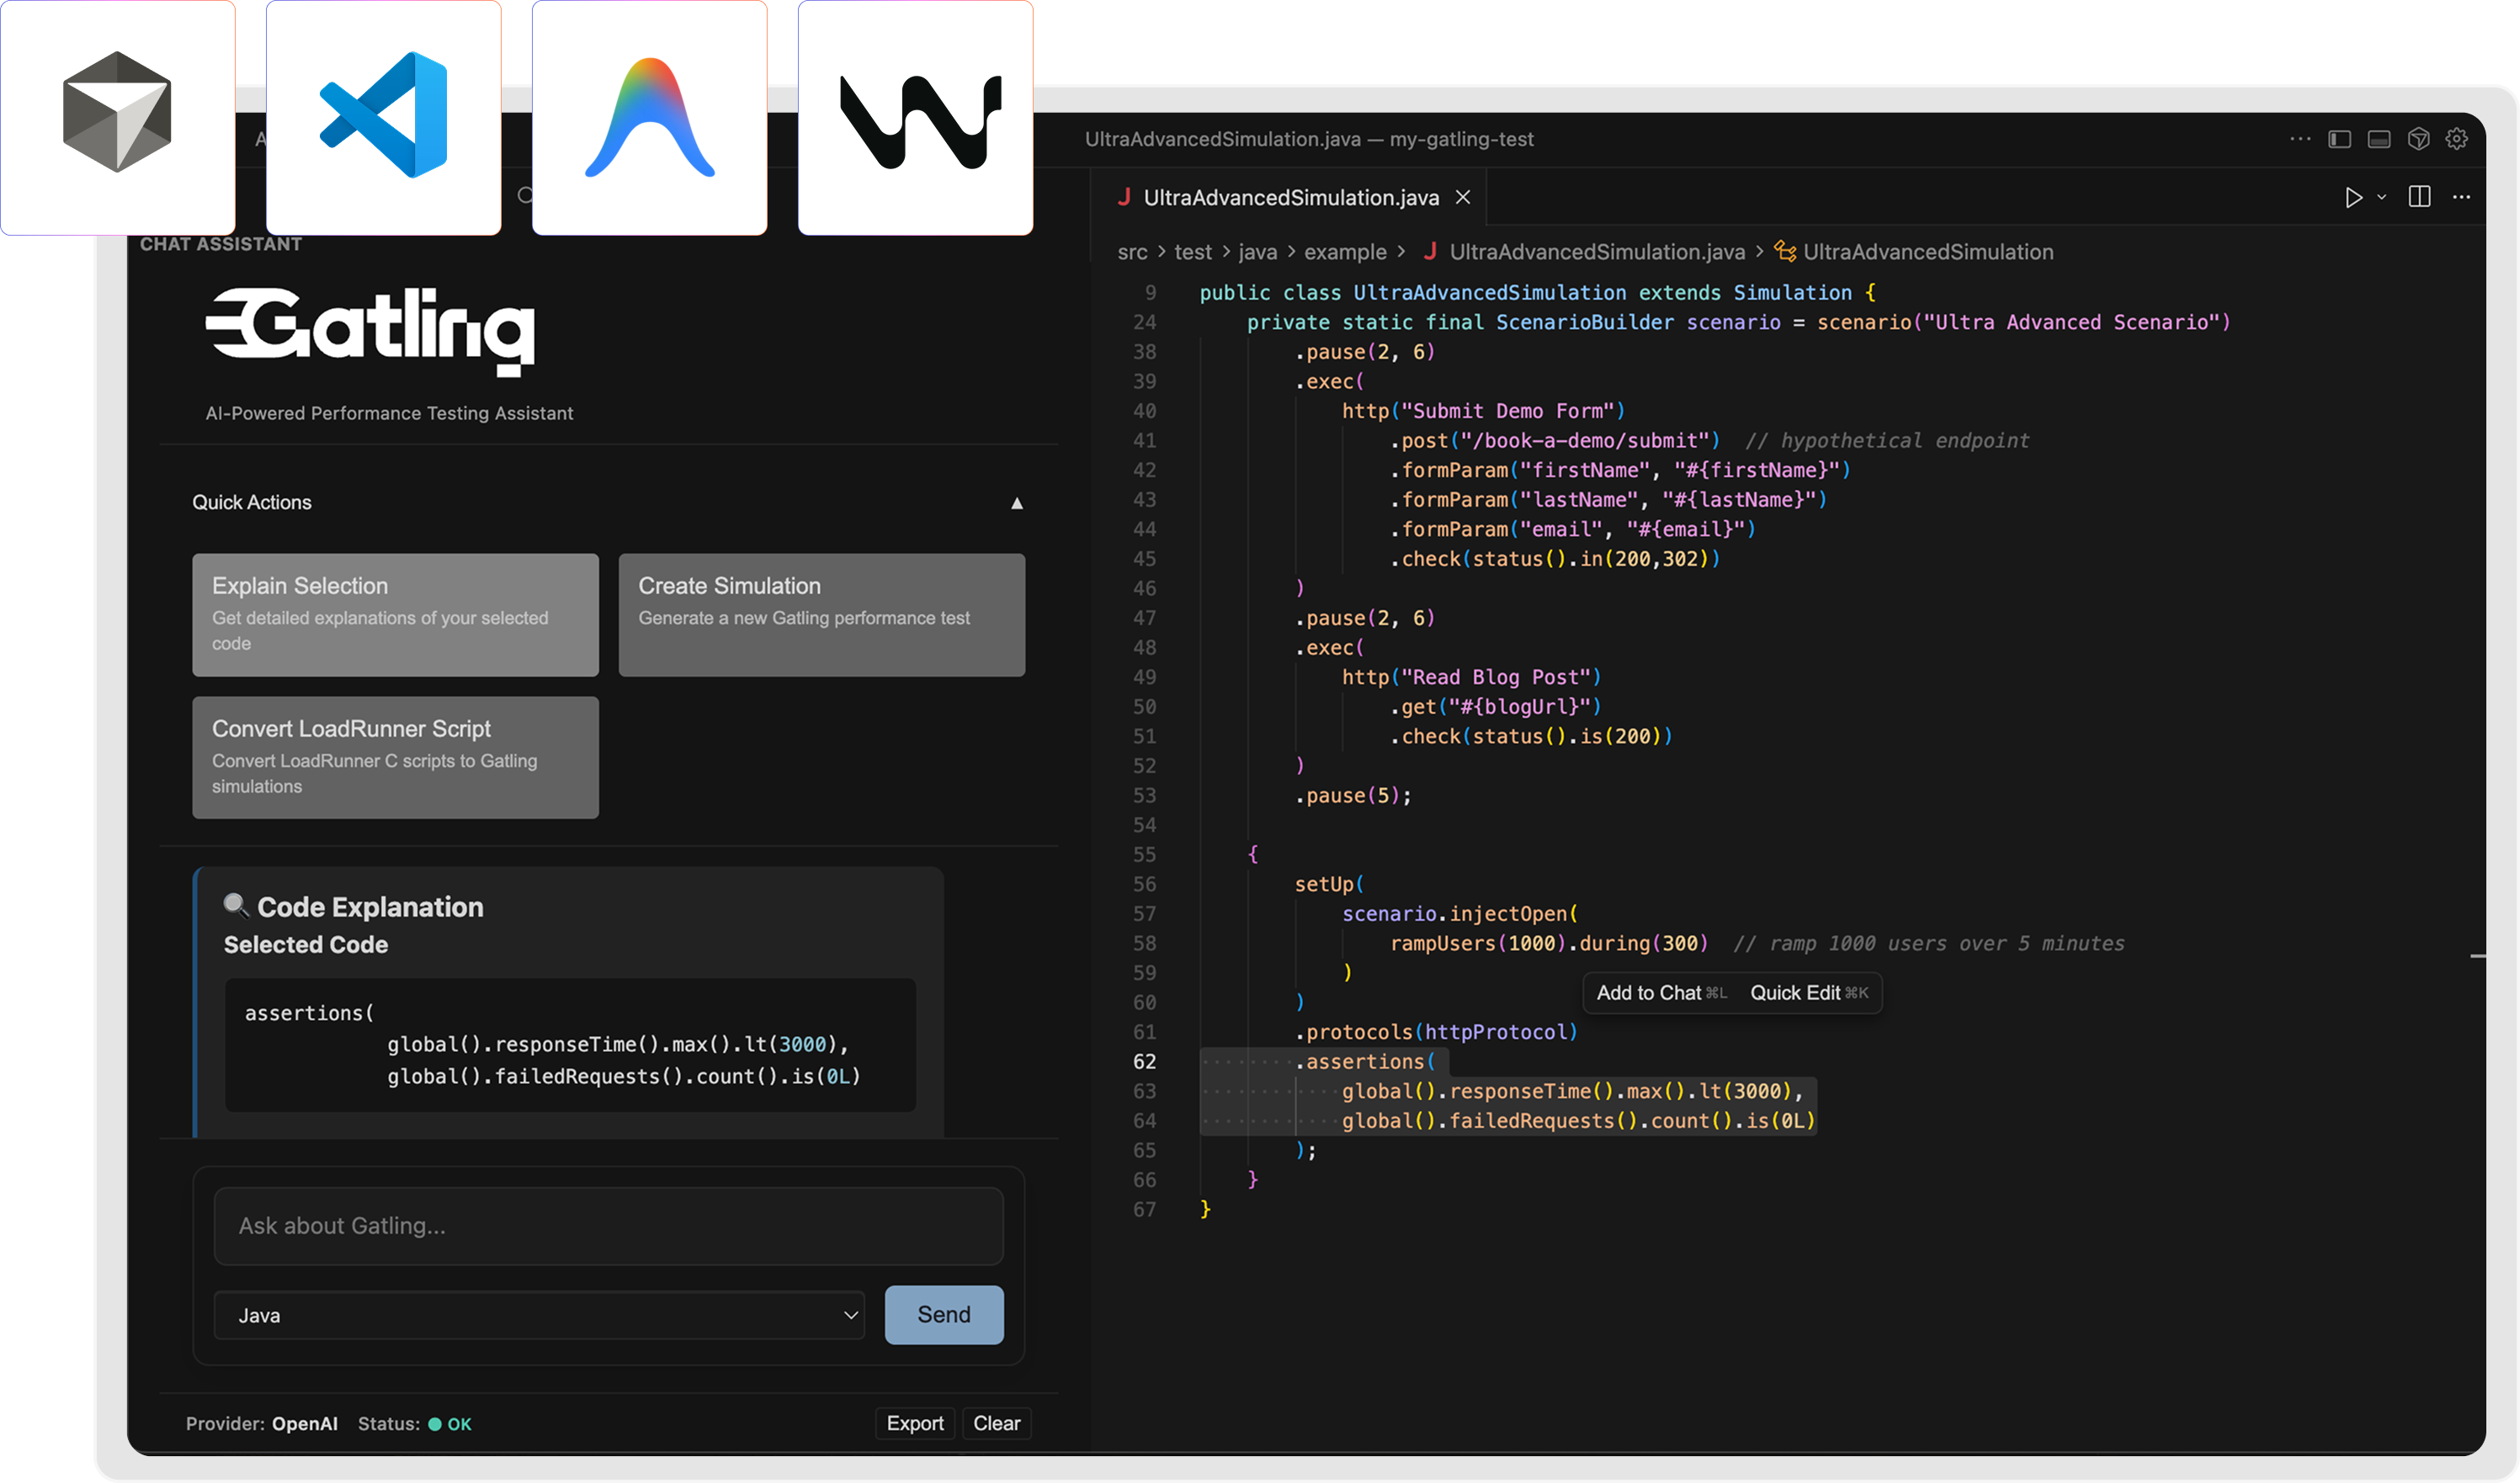Close the UltraAdvancedSimulation.java tab
The width and height of the screenshot is (2520, 1483).
(x=1462, y=198)
